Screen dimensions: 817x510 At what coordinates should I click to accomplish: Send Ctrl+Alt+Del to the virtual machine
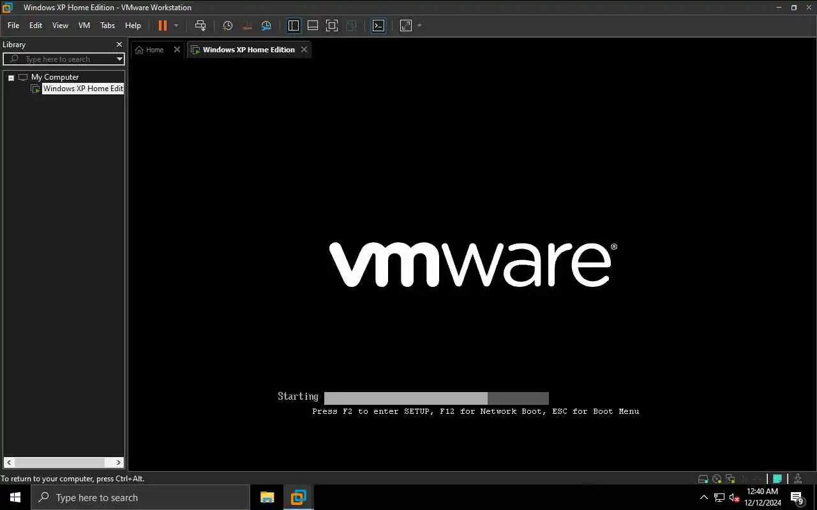point(200,25)
